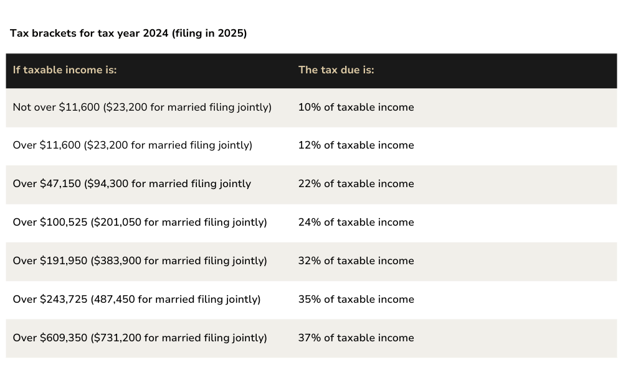Select the 'Over $243,725' bracket cell
Viewport: 623px width, 373px height.
click(x=136, y=300)
